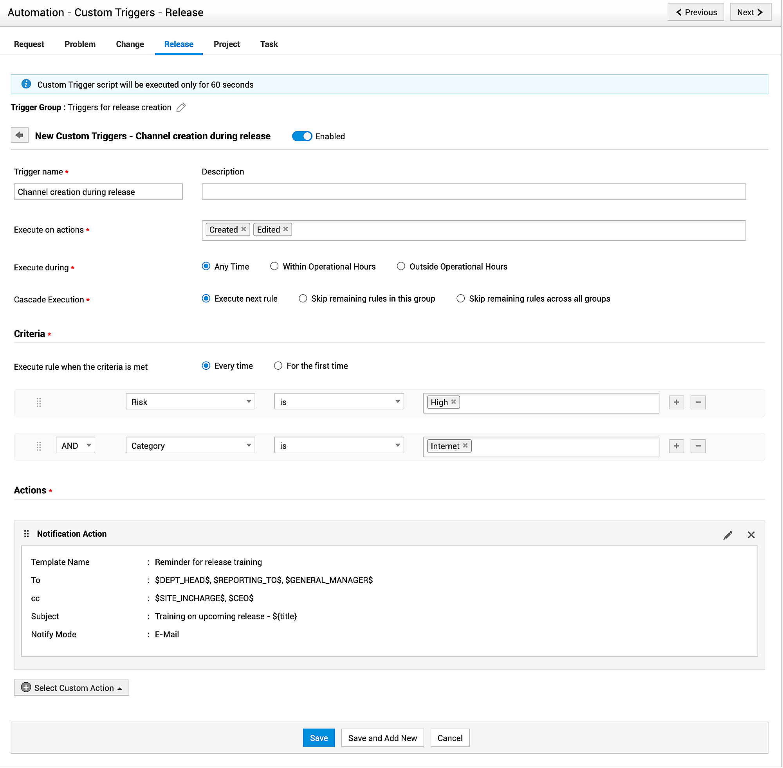
Task: Select Skip remaining rules in this group
Action: tap(303, 299)
